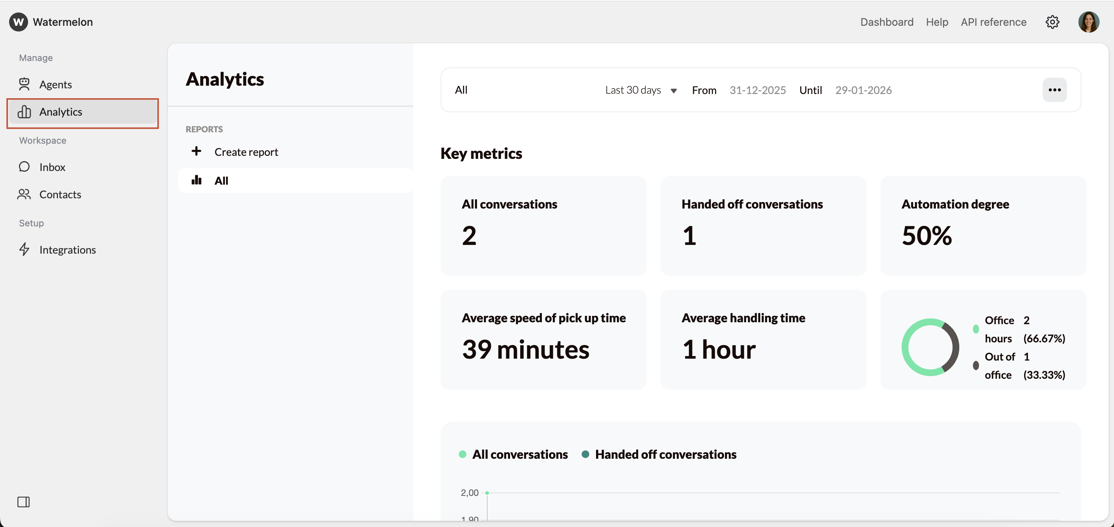Open the Last 30 days dropdown

(x=640, y=90)
